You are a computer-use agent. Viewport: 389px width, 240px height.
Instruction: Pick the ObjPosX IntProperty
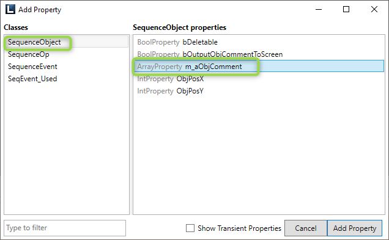click(259, 79)
